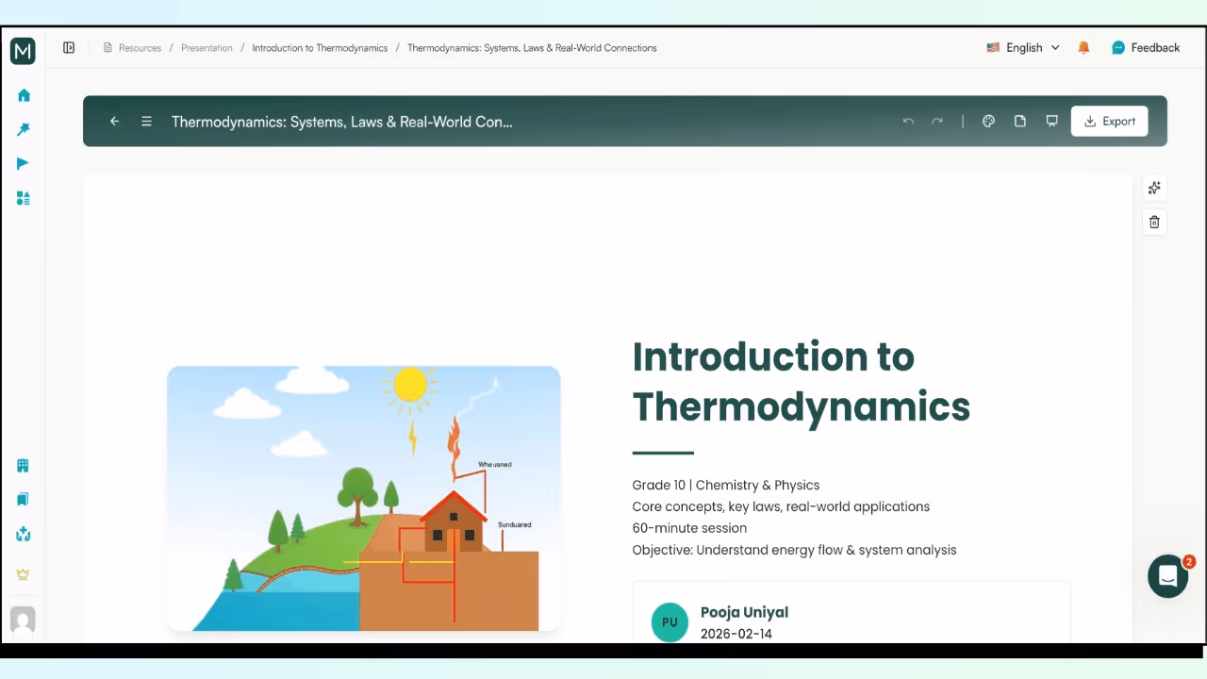Click the Resources breadcrumb link
Viewport: 1207px width, 679px height.
tap(140, 47)
